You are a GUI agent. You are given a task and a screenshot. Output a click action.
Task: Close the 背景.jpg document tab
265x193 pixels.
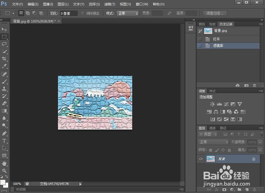point(59,21)
